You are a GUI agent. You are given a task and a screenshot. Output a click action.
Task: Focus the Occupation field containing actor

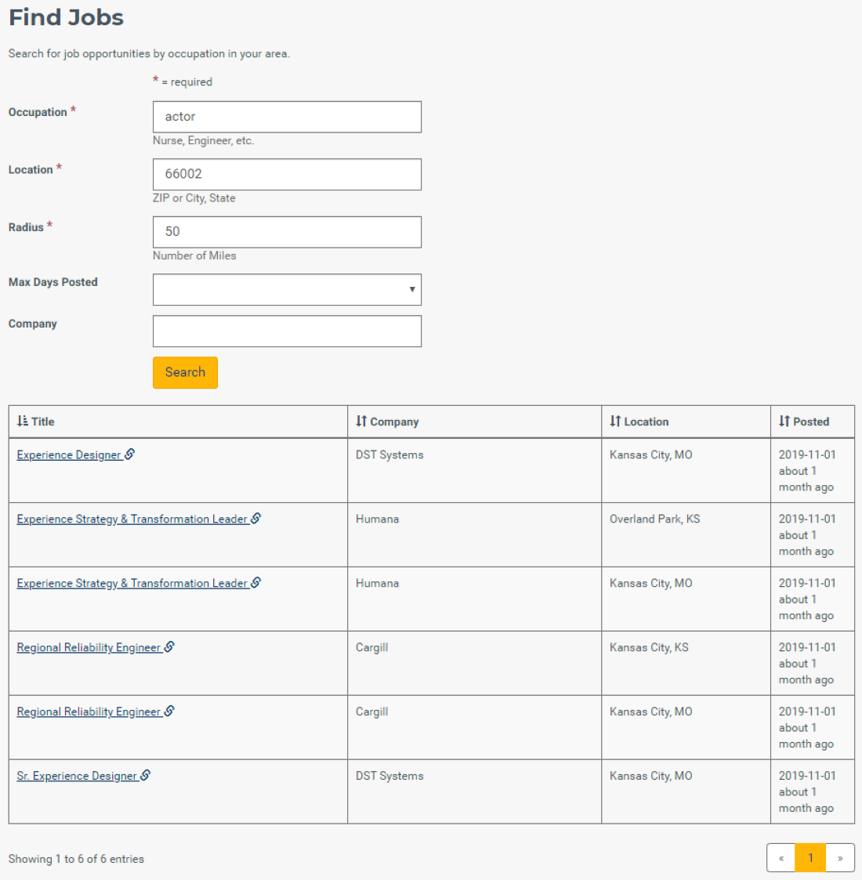point(287,117)
